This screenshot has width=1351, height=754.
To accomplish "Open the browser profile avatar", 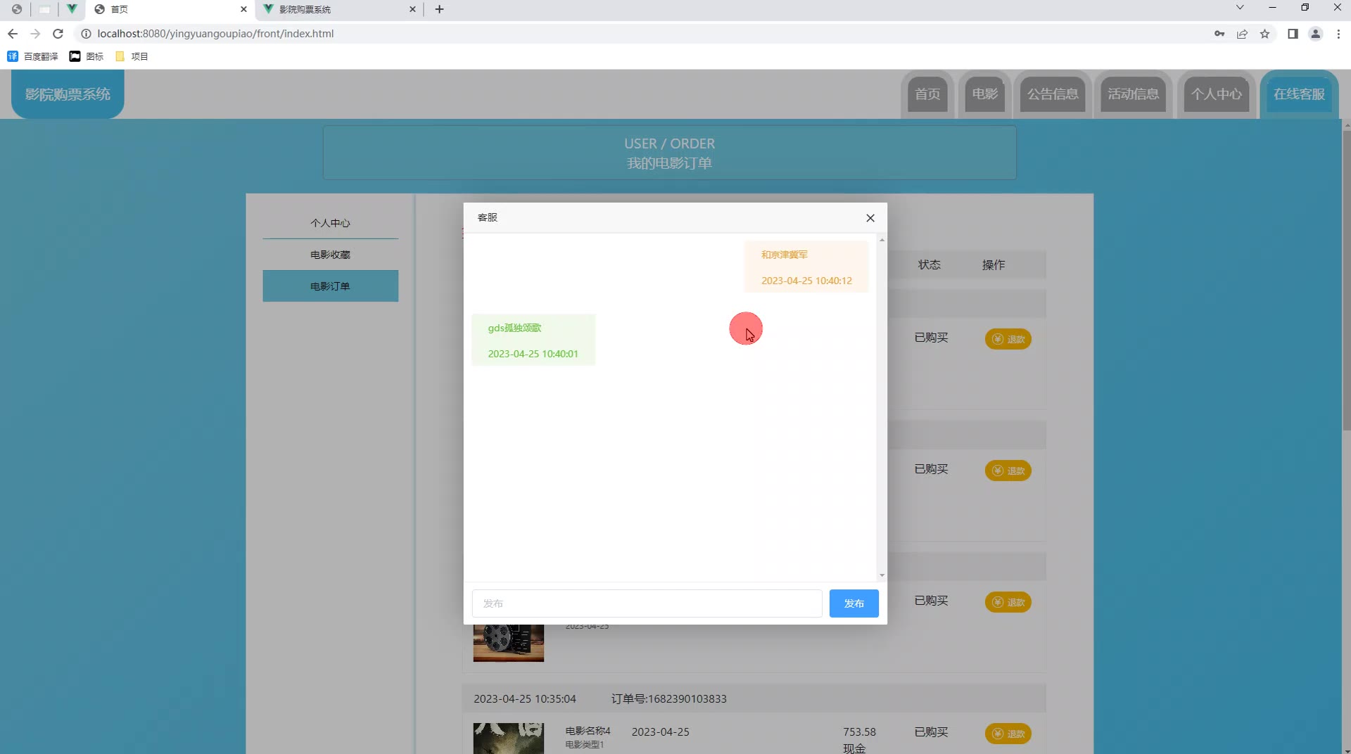I will click(x=1315, y=34).
